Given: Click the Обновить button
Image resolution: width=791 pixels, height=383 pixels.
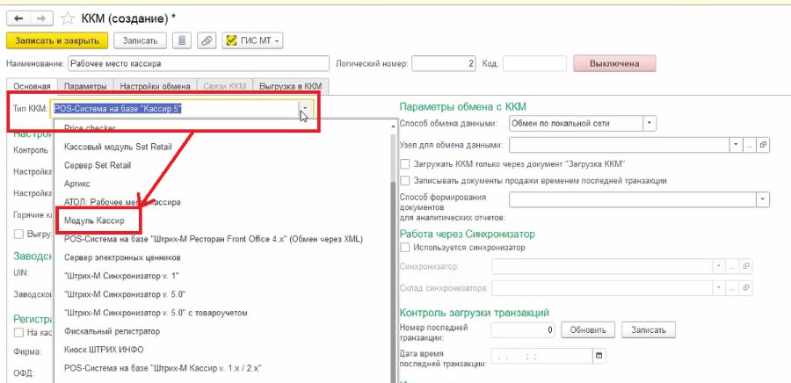Looking at the screenshot, I should [588, 330].
